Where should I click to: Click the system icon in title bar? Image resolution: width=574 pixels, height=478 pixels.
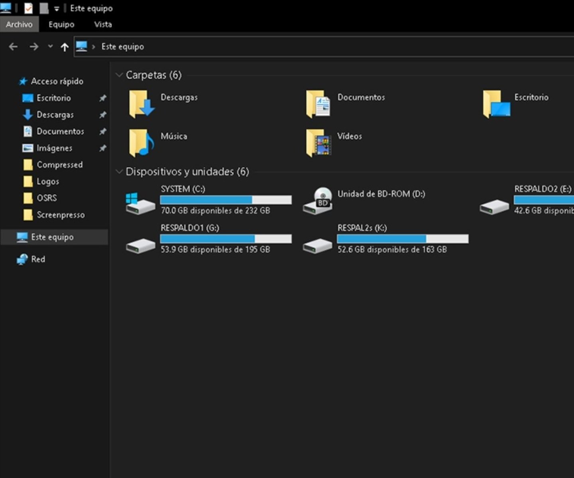(6, 8)
